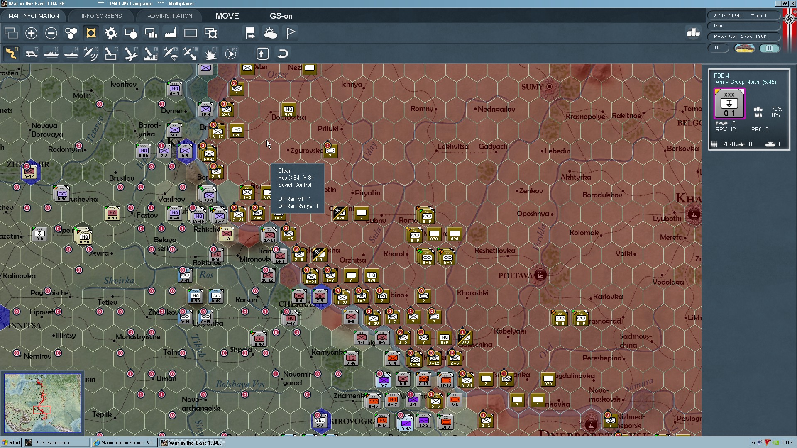
Task: Click the pennant flag icon
Action: coord(291,33)
